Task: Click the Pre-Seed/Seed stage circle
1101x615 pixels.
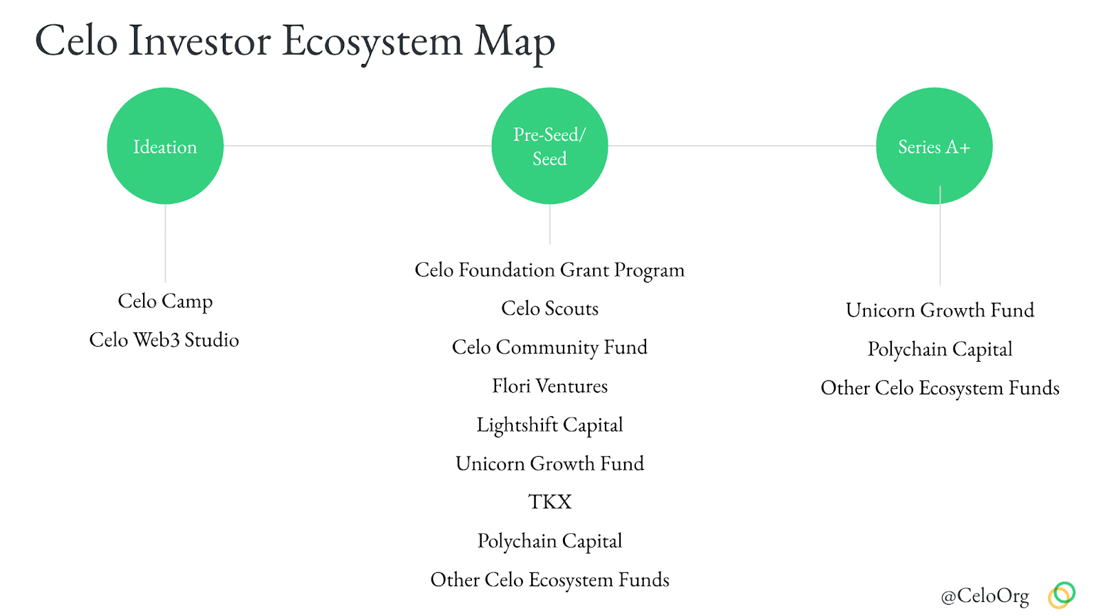Action: 550,146
